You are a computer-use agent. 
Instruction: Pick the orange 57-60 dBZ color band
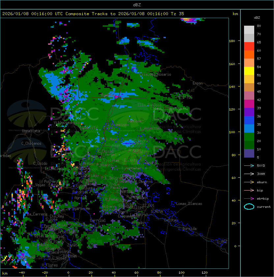[249, 54]
